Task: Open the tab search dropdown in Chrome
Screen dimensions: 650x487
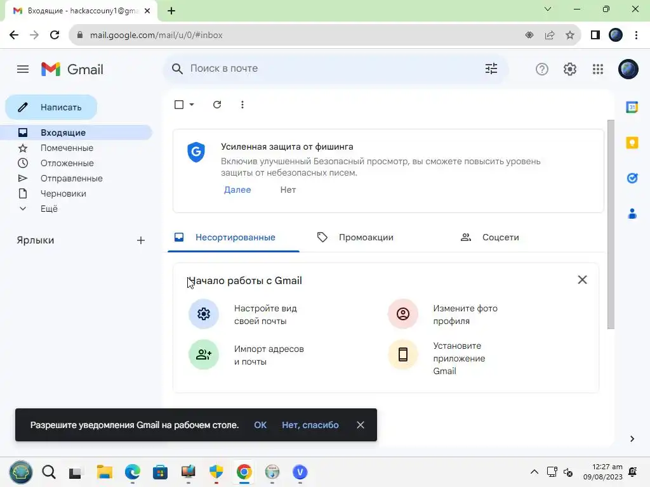Action: (548, 9)
